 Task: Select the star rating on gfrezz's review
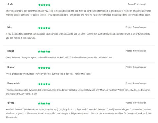pos(44,104)
